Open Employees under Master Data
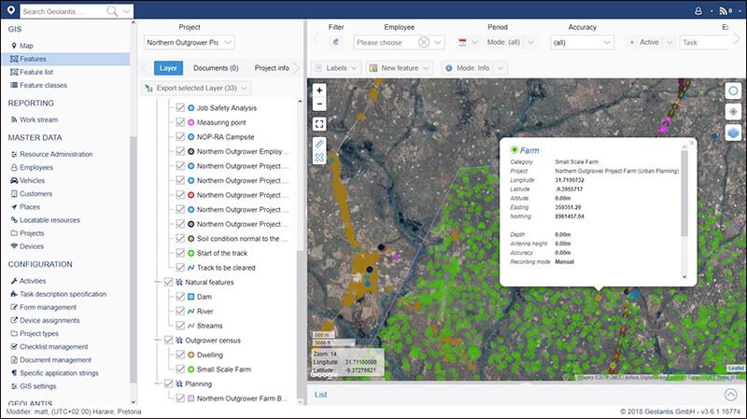The width and height of the screenshot is (747, 419). pyautogui.click(x=36, y=168)
